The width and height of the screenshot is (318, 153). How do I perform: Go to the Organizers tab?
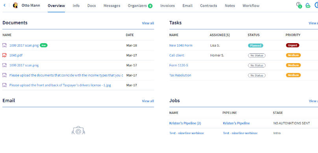(137, 5)
